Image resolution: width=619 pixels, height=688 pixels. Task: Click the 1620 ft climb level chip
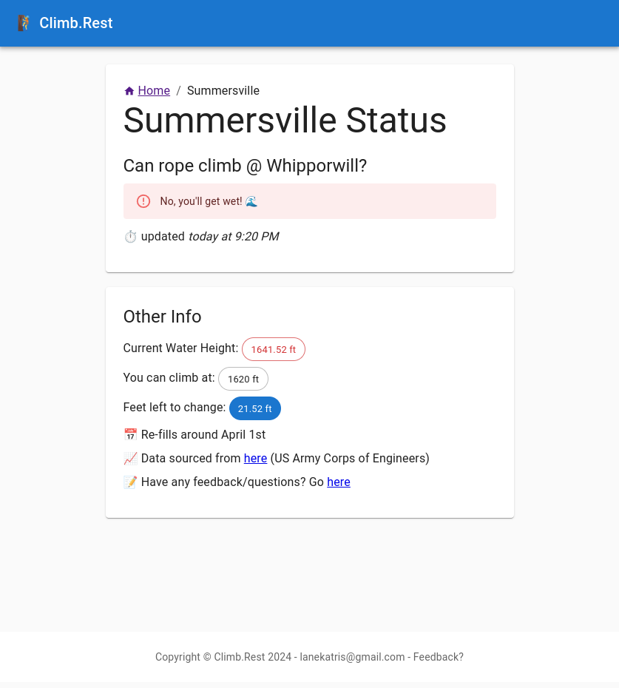click(x=243, y=379)
